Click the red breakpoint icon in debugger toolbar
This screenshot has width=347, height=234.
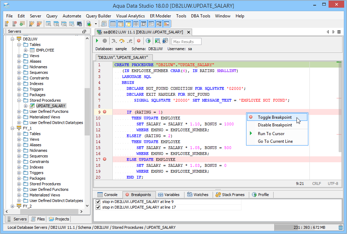tap(139, 41)
